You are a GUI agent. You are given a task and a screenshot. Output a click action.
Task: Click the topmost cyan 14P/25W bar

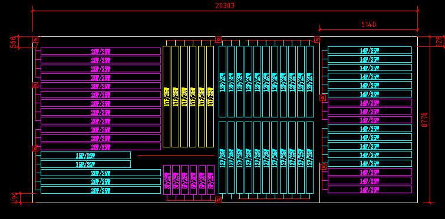[x=370, y=50]
